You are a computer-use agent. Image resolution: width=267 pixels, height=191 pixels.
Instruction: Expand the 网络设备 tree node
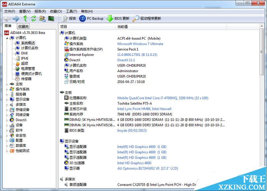pos(7,115)
